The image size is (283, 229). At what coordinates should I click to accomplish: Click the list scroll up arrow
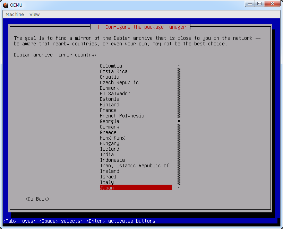click(179, 65)
